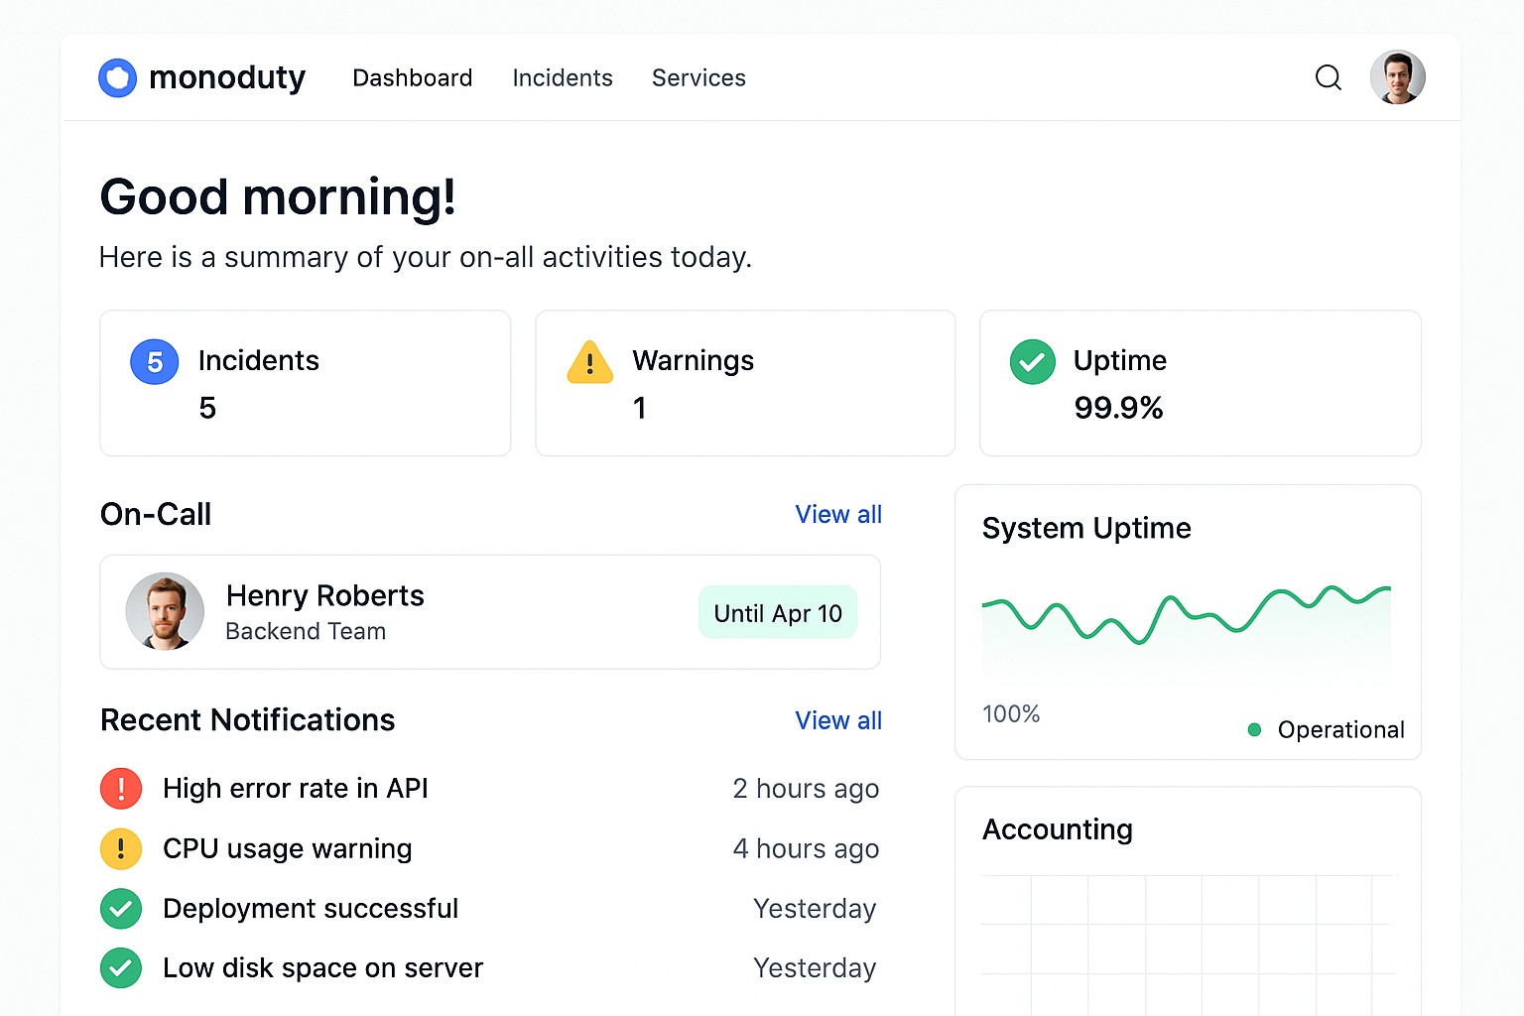Open the Incidents summary card title
The height and width of the screenshot is (1016, 1524).
(x=259, y=360)
